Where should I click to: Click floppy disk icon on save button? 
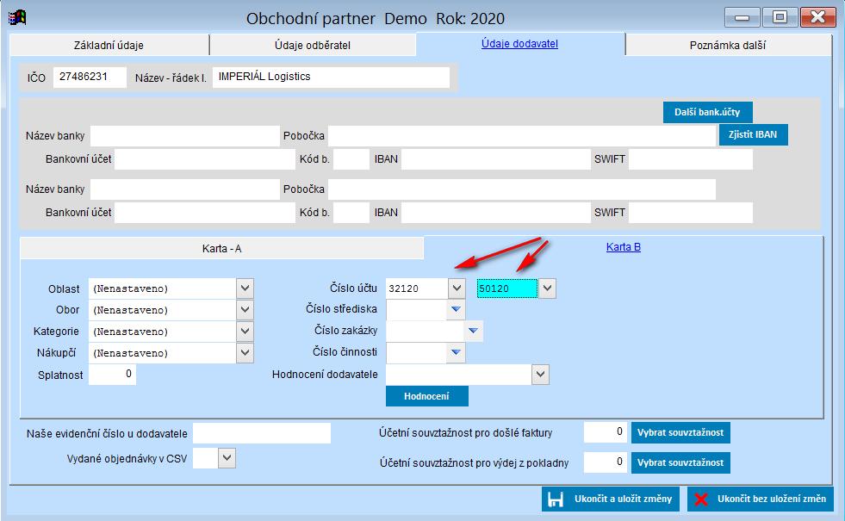pos(556,499)
